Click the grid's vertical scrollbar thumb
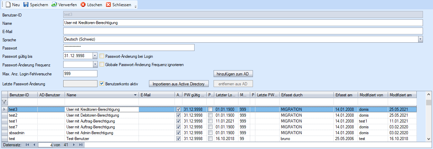The image size is (433, 149). click(429, 103)
